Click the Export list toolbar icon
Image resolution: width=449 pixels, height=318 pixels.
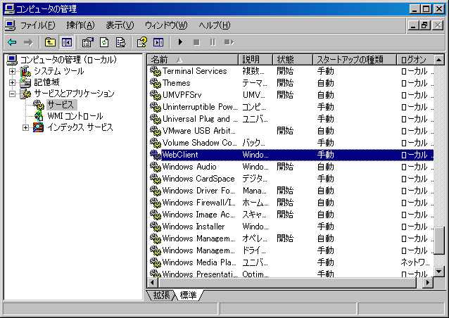pos(120,42)
